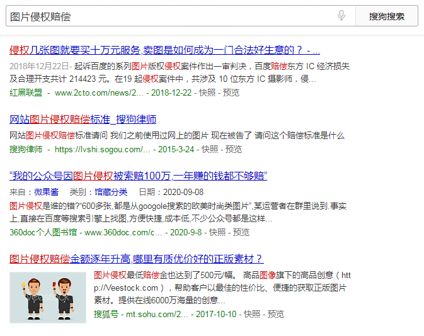Open 预览 for the 360doc result
Screen dimensions: 424x336
point(241,232)
